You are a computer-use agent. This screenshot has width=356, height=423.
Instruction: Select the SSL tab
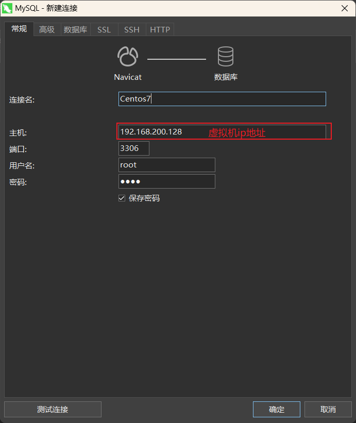(104, 30)
